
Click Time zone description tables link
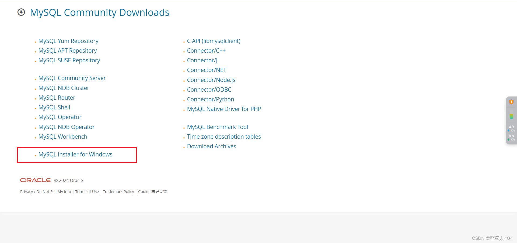point(224,137)
